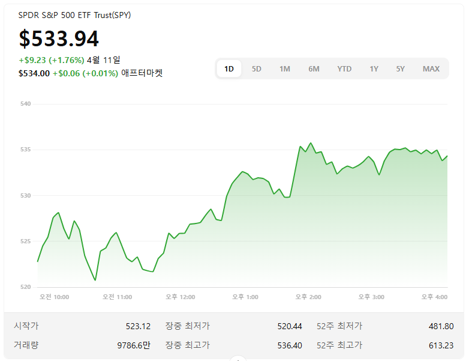Click the 애프터마켓 label

(x=142, y=73)
